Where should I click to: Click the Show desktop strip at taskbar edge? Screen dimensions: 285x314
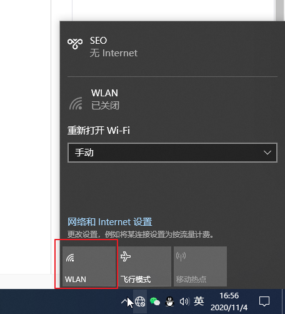[283, 301]
